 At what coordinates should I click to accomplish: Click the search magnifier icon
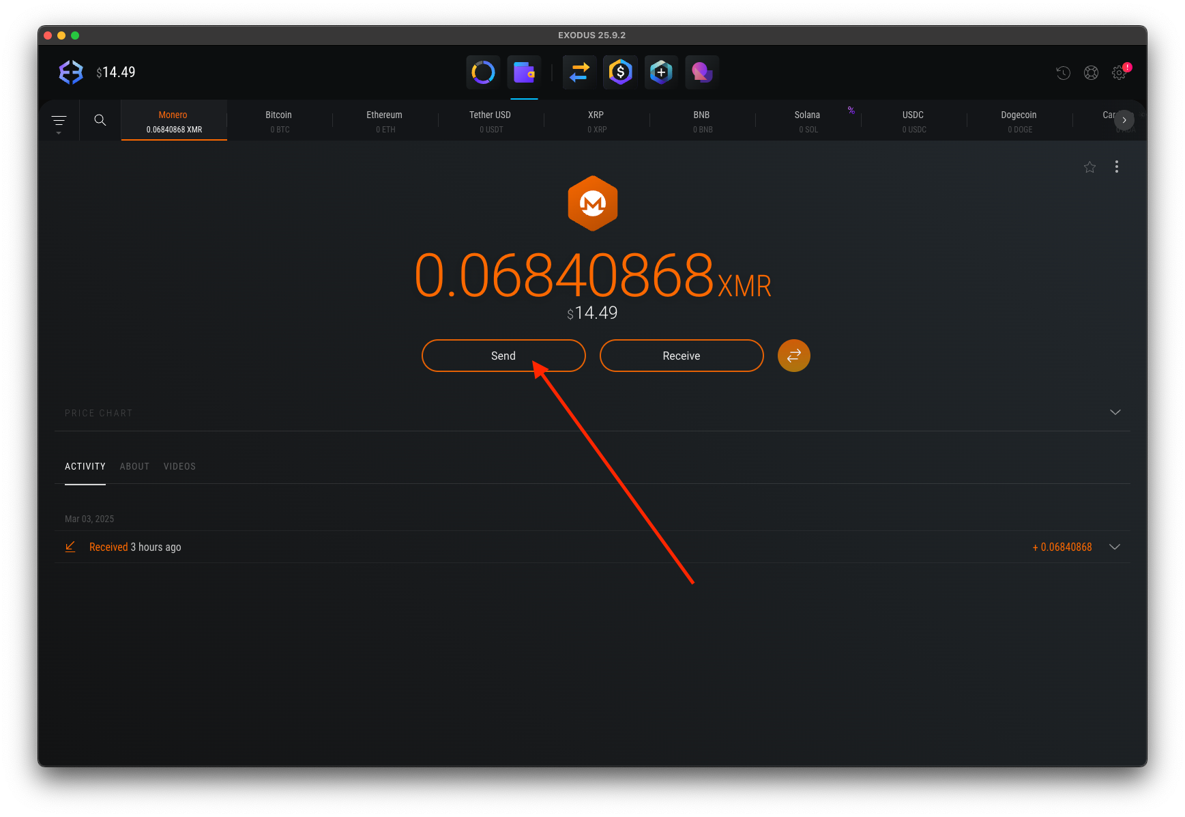(100, 120)
